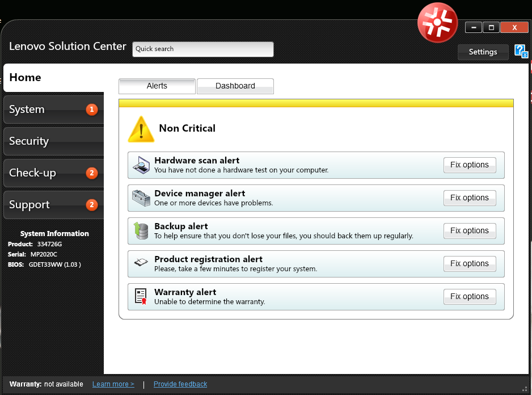Minimize the Lenovo Solution Center window
The image size is (532, 395).
474,27
